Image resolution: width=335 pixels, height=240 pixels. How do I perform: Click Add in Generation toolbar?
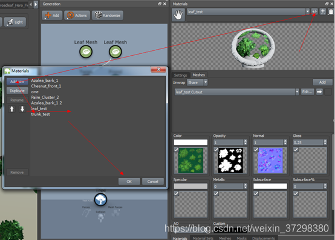click(x=52, y=15)
